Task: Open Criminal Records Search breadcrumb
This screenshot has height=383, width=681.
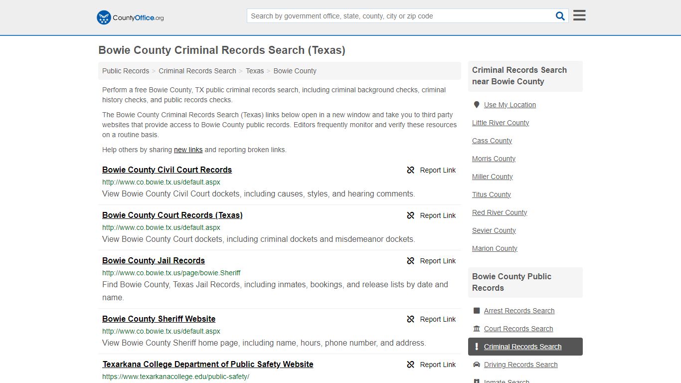Action: [x=197, y=71]
